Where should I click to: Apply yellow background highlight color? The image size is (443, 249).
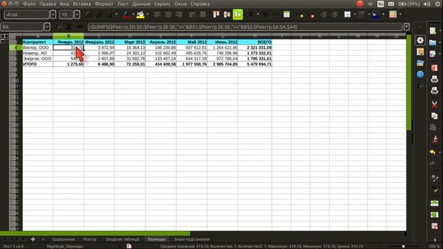pos(141,15)
